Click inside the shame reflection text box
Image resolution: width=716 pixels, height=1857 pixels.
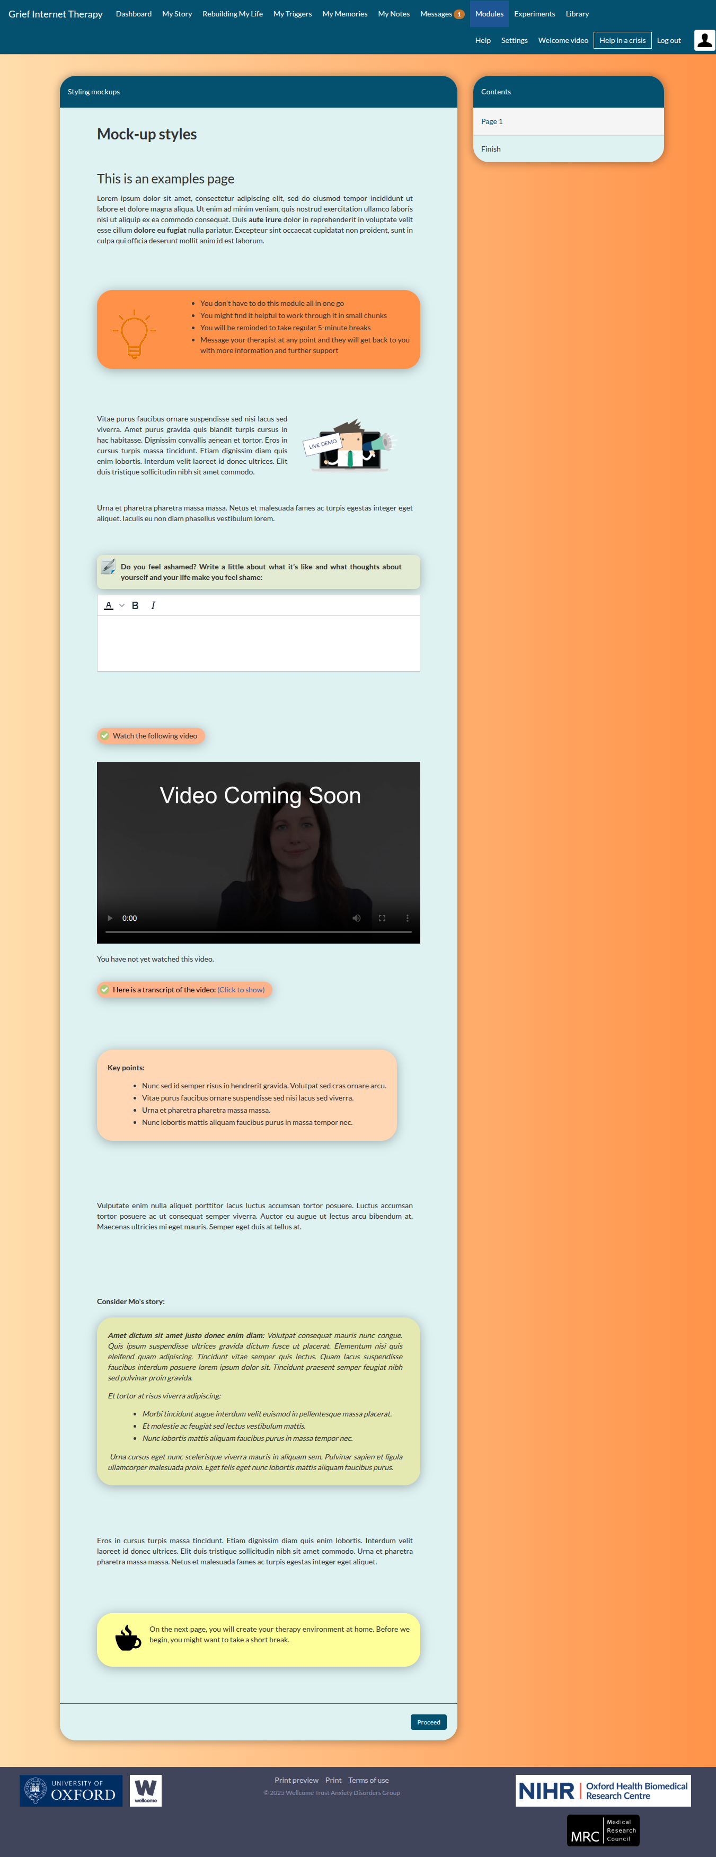[258, 643]
